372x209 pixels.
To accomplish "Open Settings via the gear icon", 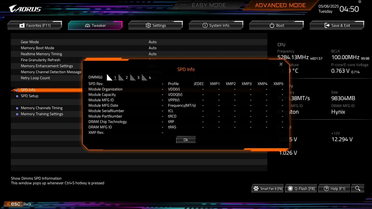I will (148, 25).
